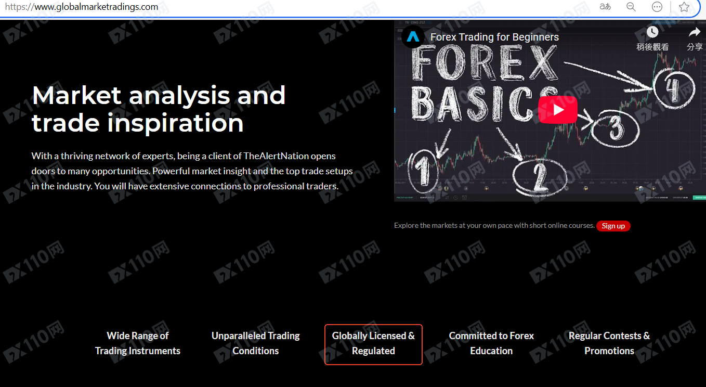706x387 pixels.
Task: Open the three-dot more options icon
Action: [657, 7]
